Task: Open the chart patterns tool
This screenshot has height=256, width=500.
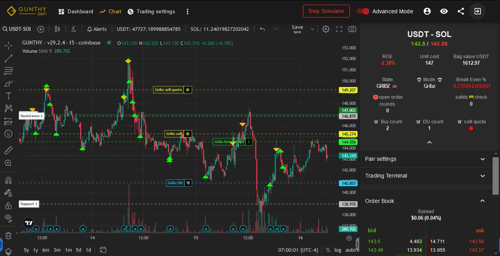Action: 8,108
